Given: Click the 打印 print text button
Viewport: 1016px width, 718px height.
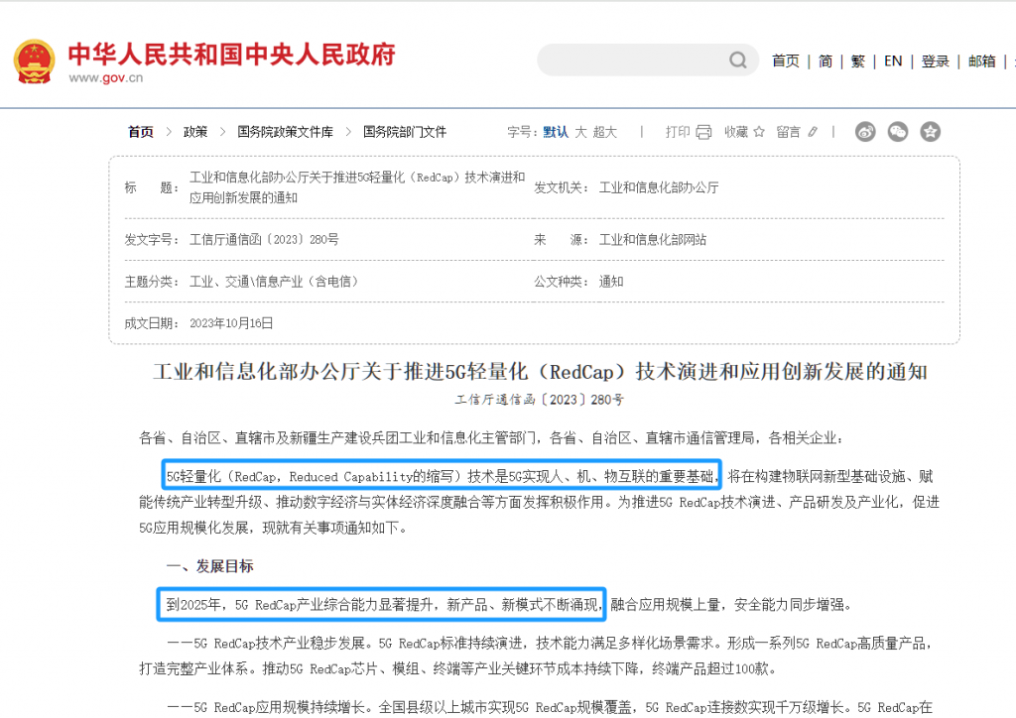Looking at the screenshot, I should [678, 132].
